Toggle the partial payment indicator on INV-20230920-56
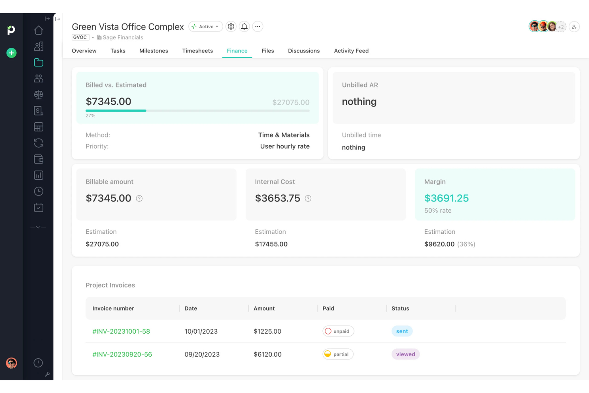Image resolution: width=589 pixels, height=393 pixels. click(337, 354)
